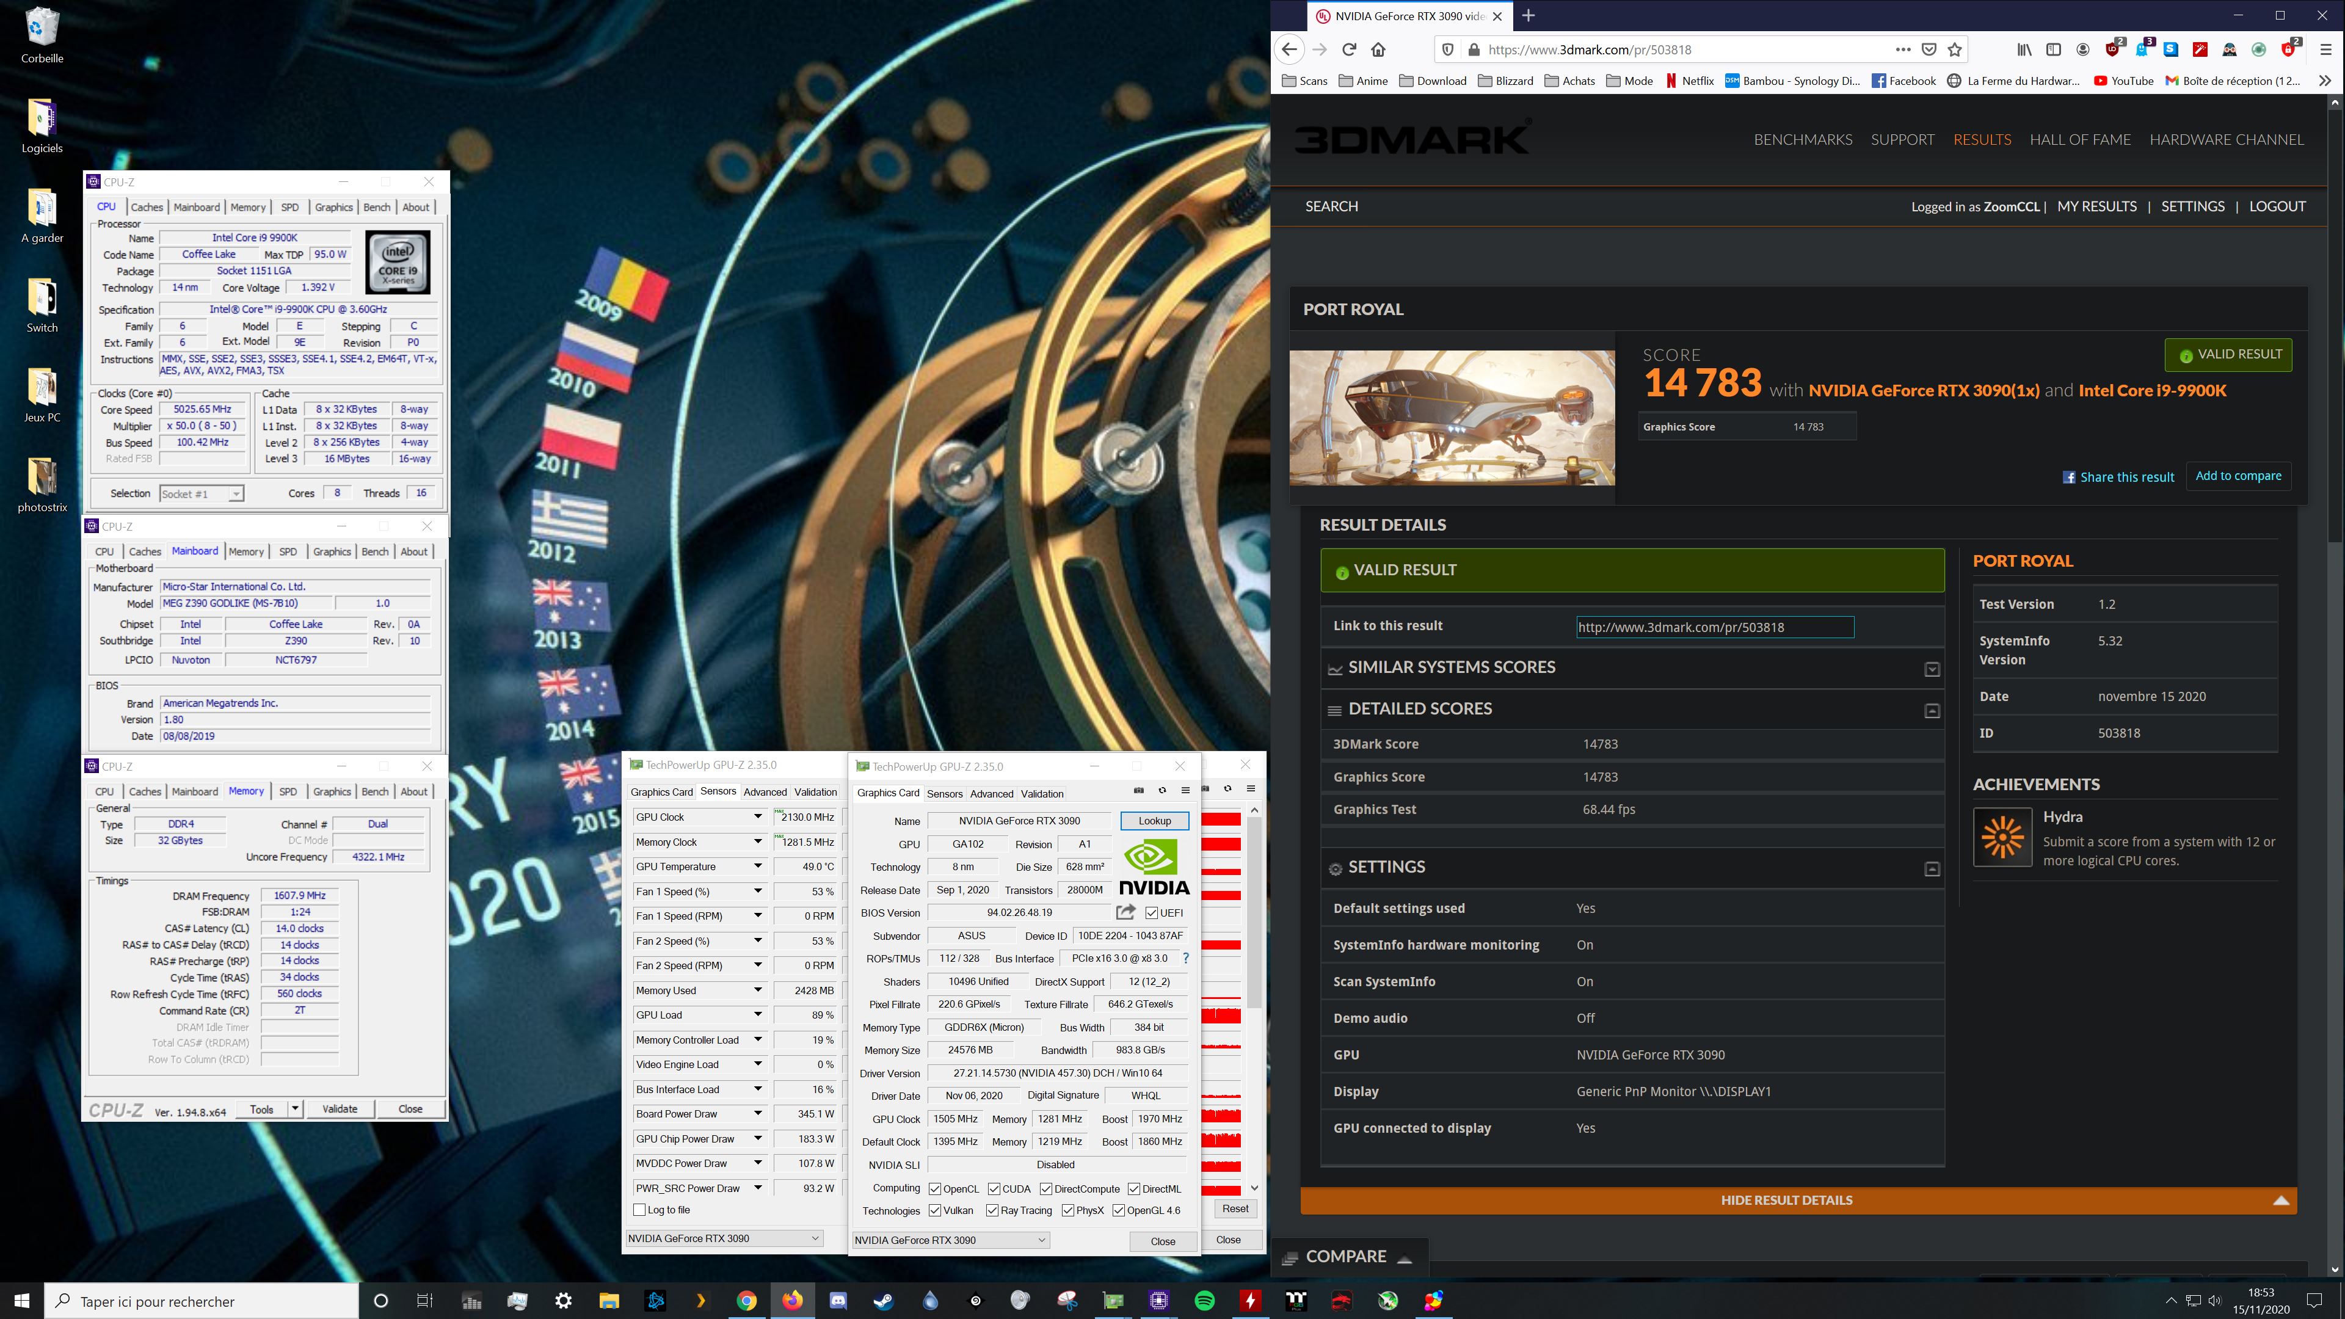Image resolution: width=2345 pixels, height=1319 pixels.
Task: Toggle the DirectCompute checkbox
Action: tap(1046, 1189)
